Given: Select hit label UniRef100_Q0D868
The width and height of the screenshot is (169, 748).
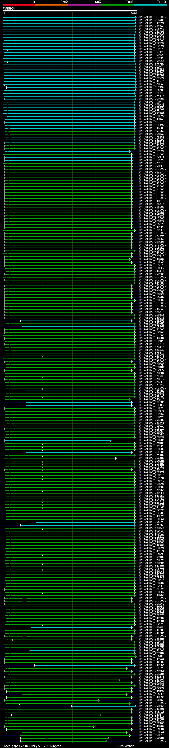Looking at the screenshot, I should pos(152,84).
